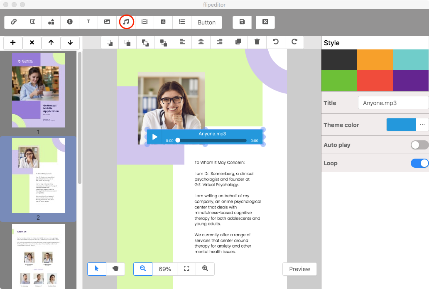Align selected element to center
The image size is (429, 289).
tap(201, 42)
